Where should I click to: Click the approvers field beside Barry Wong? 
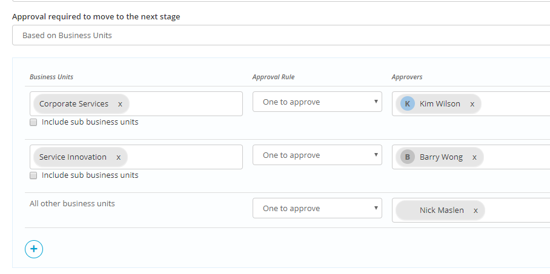click(x=517, y=157)
